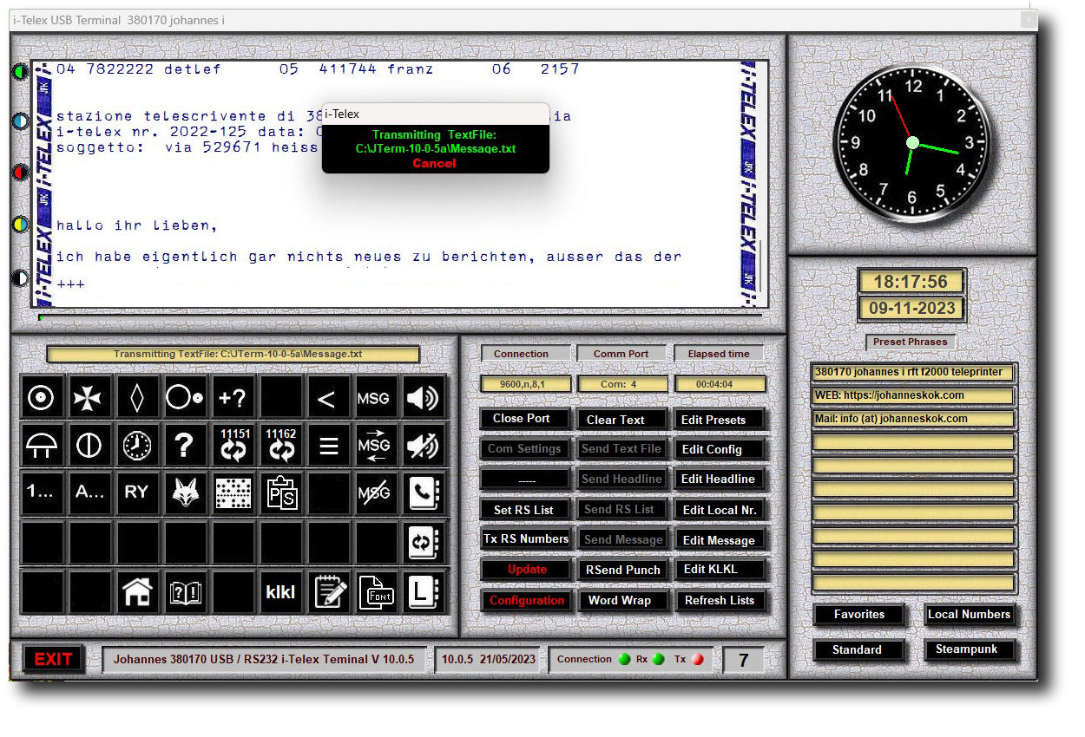Click the question mark key
Screen dimensions: 1085x737
tap(185, 446)
